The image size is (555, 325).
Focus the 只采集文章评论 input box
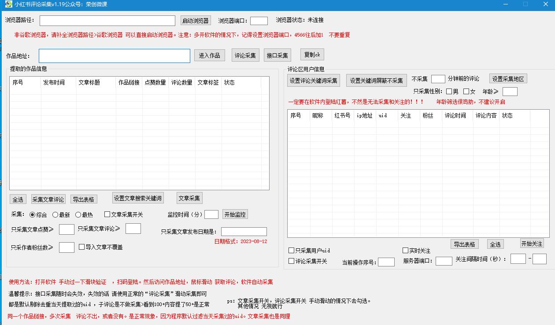coord(133,228)
